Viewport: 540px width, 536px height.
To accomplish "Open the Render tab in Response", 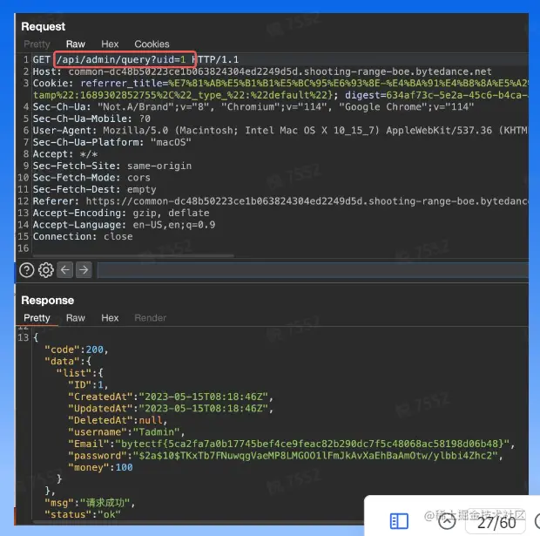I will pos(150,318).
